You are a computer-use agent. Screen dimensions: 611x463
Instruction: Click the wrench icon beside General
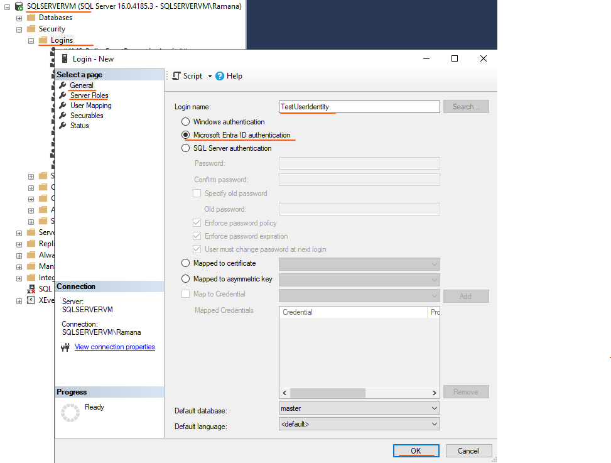[x=62, y=85]
